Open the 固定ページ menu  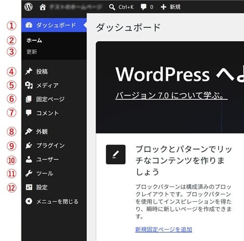click(x=54, y=99)
